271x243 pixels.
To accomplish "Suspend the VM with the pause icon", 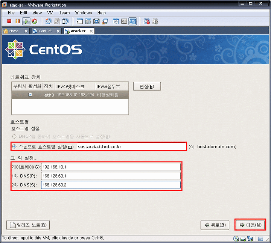I will tap(17, 21).
